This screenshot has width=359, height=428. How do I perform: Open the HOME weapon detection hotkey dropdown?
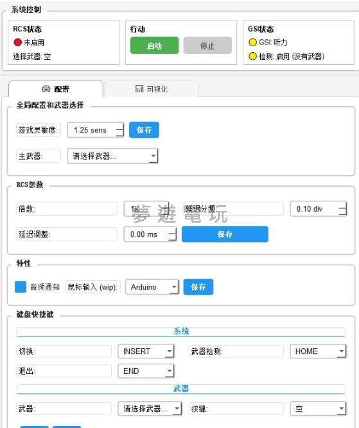318,351
